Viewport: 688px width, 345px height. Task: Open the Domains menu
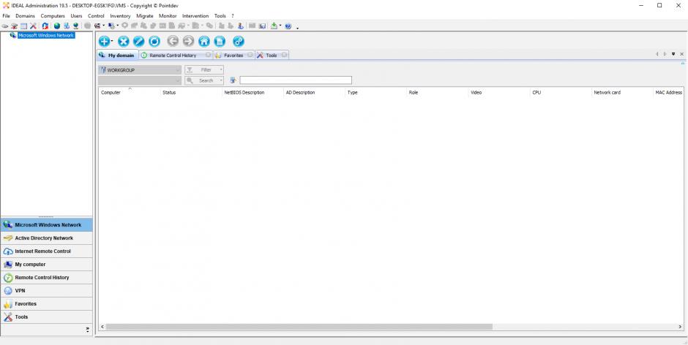[x=25, y=16]
